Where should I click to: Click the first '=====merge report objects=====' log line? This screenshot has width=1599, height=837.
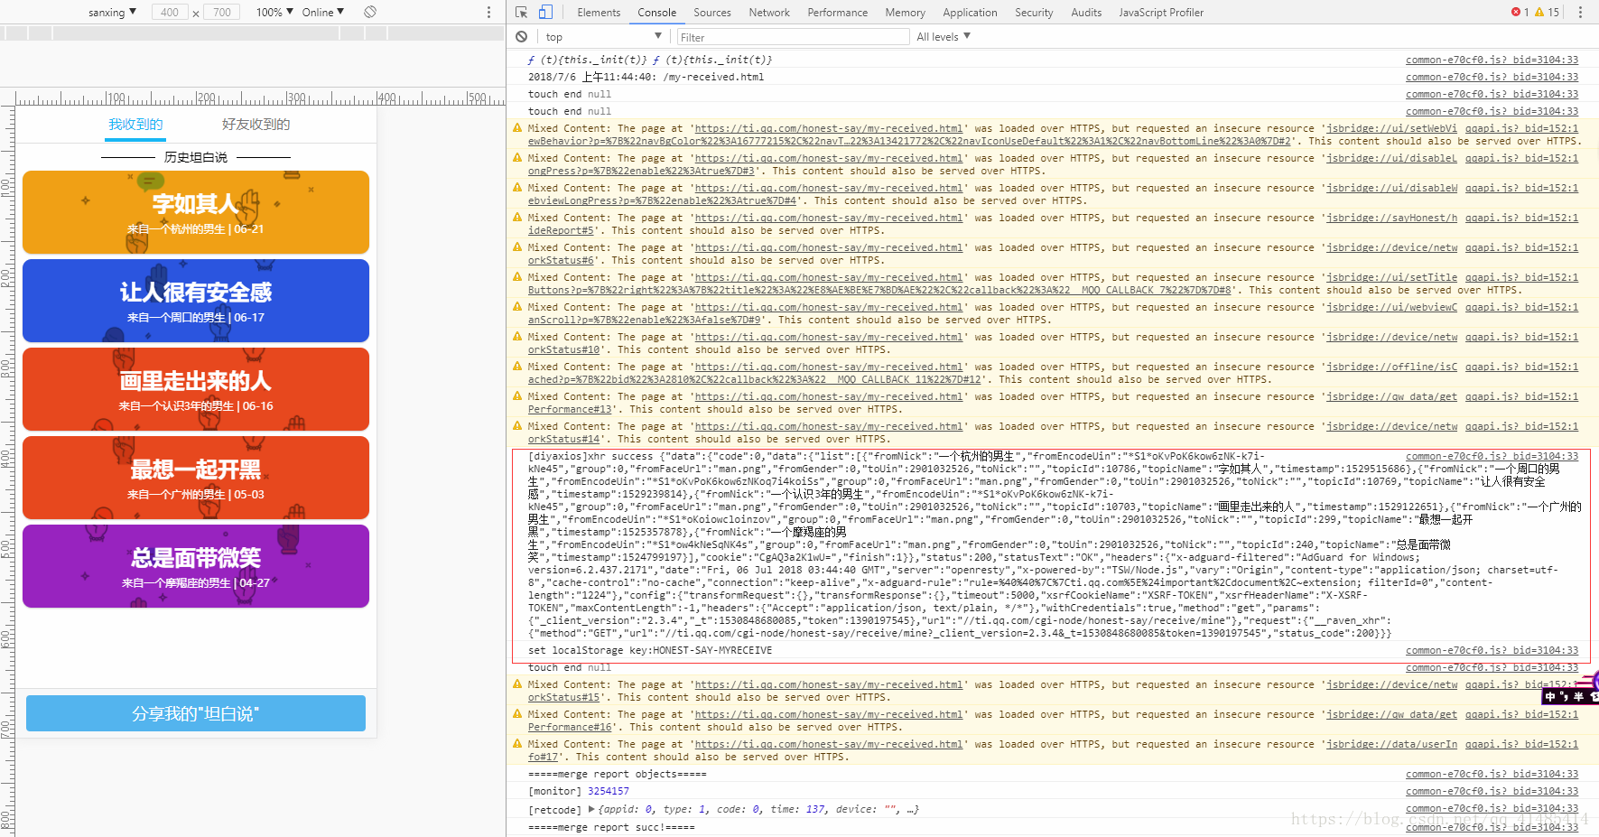618,774
